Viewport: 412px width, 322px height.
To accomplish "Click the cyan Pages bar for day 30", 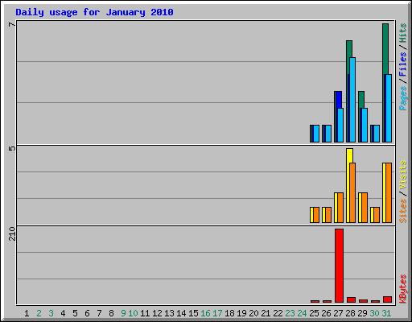I will [x=377, y=134].
